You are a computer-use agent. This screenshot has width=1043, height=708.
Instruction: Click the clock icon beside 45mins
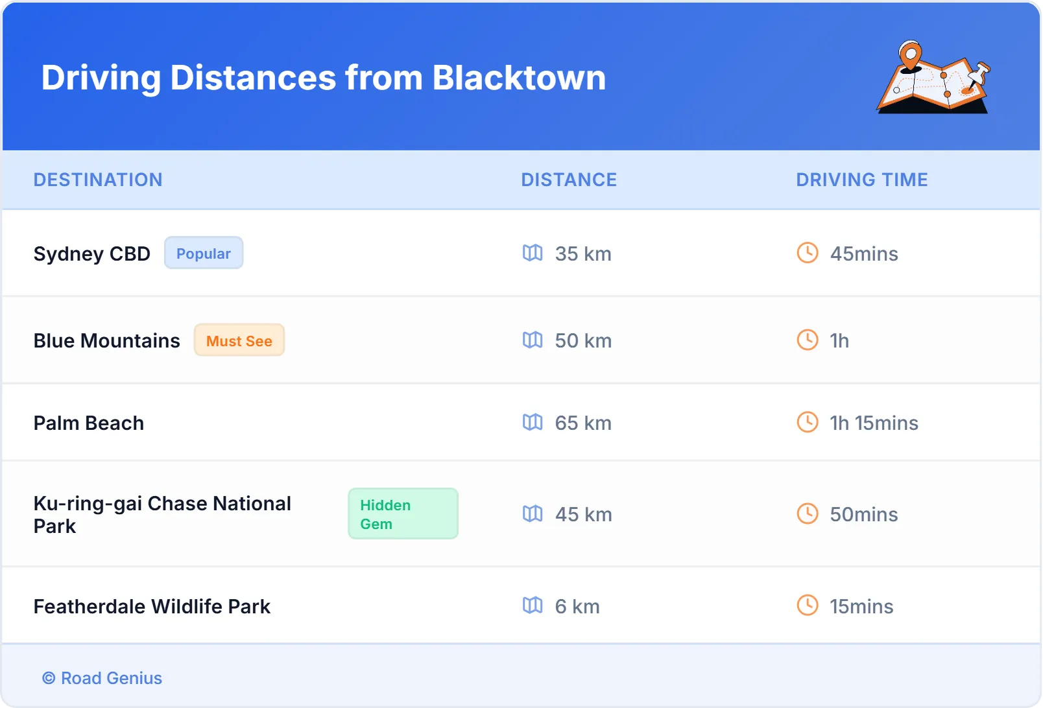[808, 253]
